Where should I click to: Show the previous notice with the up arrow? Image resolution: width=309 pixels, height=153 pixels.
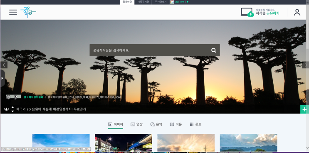[x=12, y=108]
